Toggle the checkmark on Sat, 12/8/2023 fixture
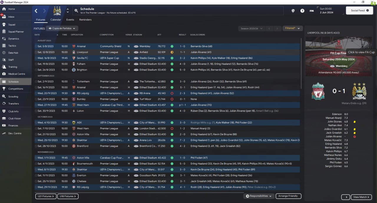 (x=36, y=52)
